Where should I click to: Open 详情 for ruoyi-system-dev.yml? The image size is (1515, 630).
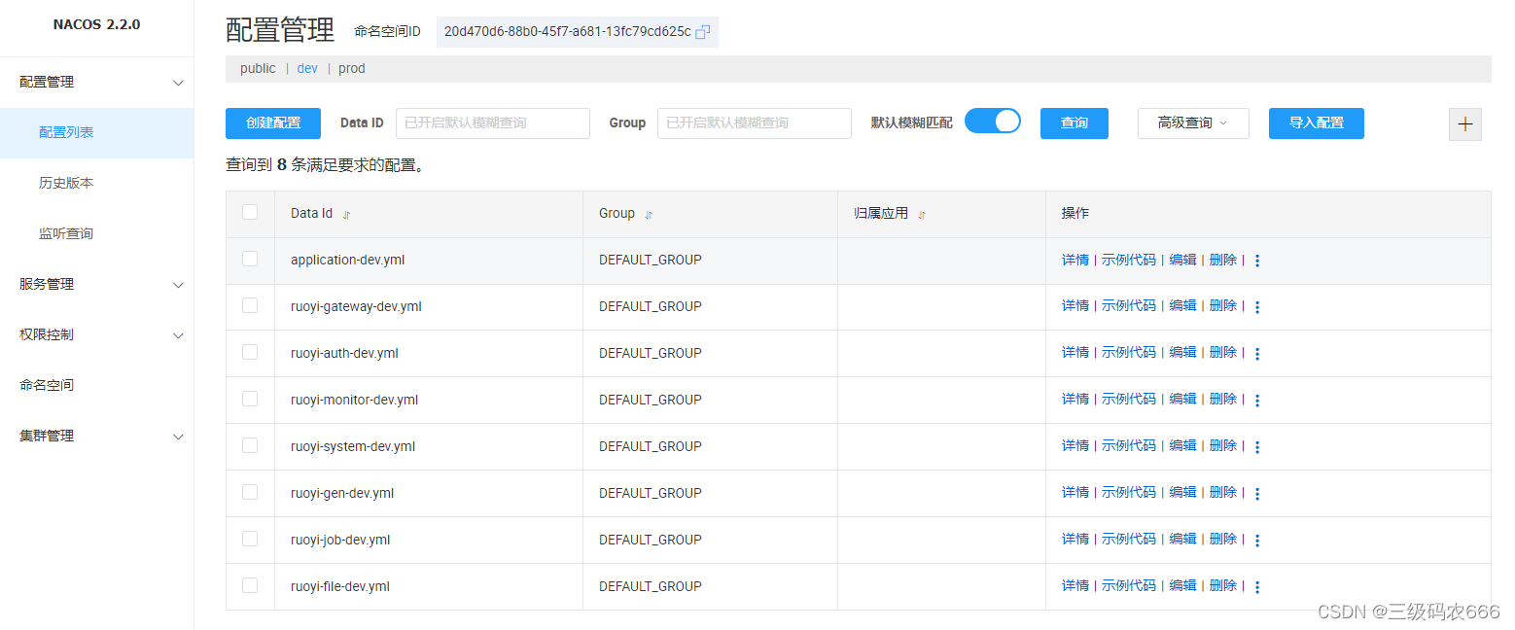[1074, 445]
